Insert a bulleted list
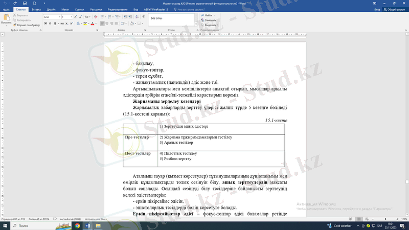 102,17
